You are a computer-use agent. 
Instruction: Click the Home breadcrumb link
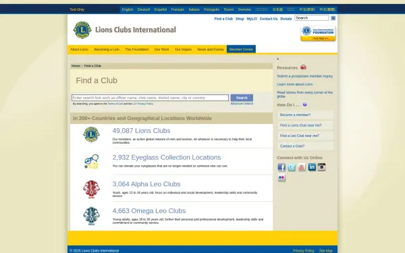pyautogui.click(x=76, y=66)
